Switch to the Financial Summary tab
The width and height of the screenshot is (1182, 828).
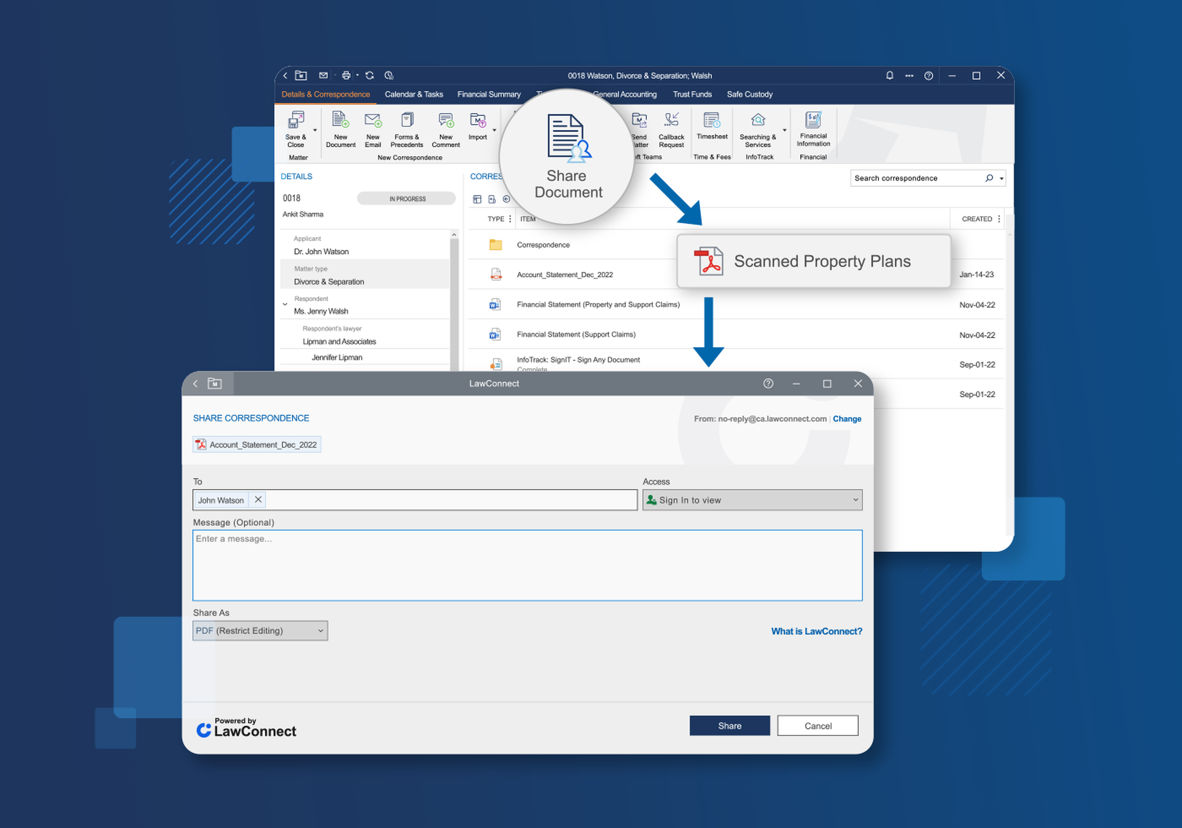coord(488,94)
